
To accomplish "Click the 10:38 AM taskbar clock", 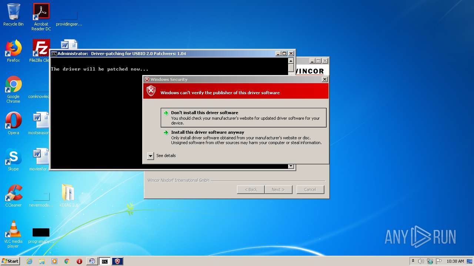I will 455,261.
